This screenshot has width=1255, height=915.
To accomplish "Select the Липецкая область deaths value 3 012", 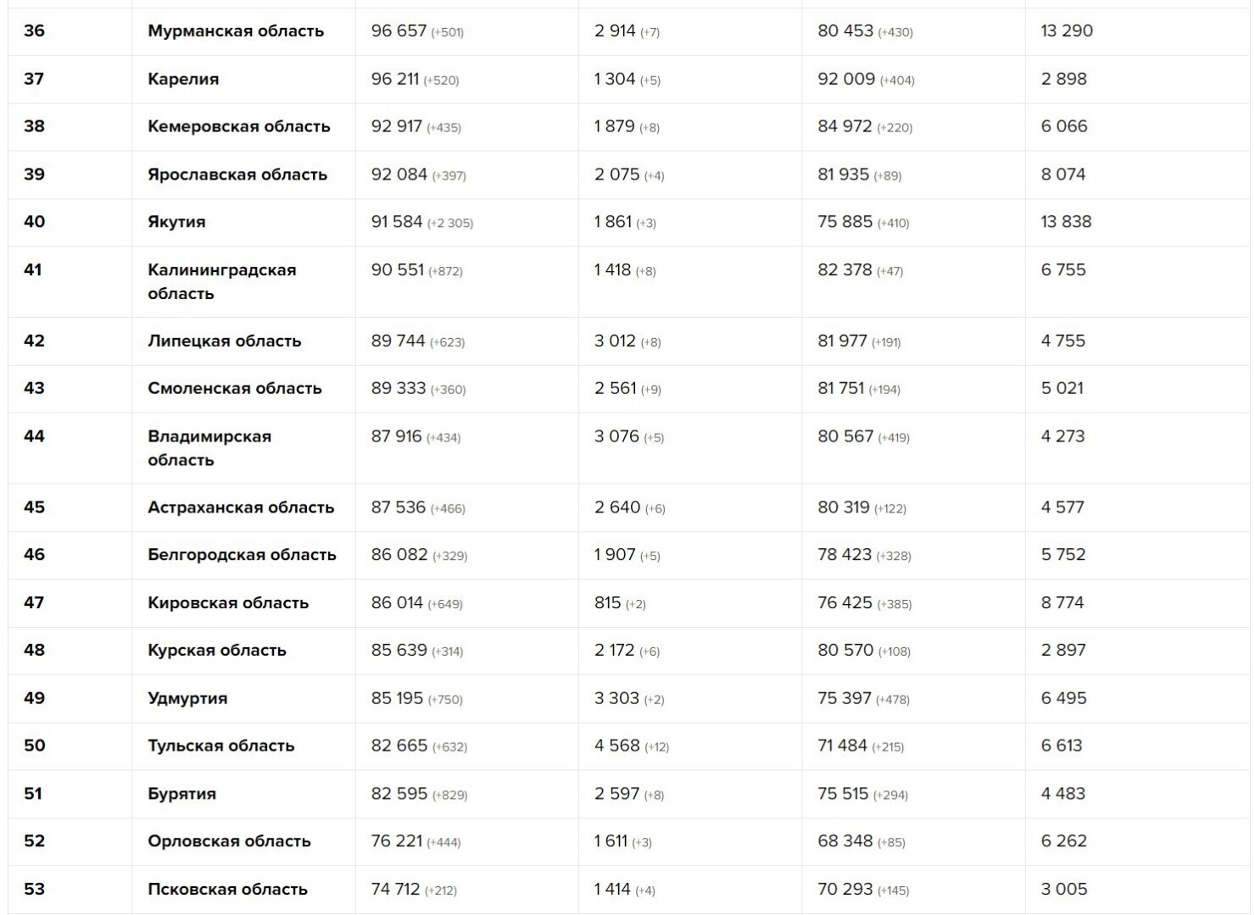I will pyautogui.click(x=615, y=341).
